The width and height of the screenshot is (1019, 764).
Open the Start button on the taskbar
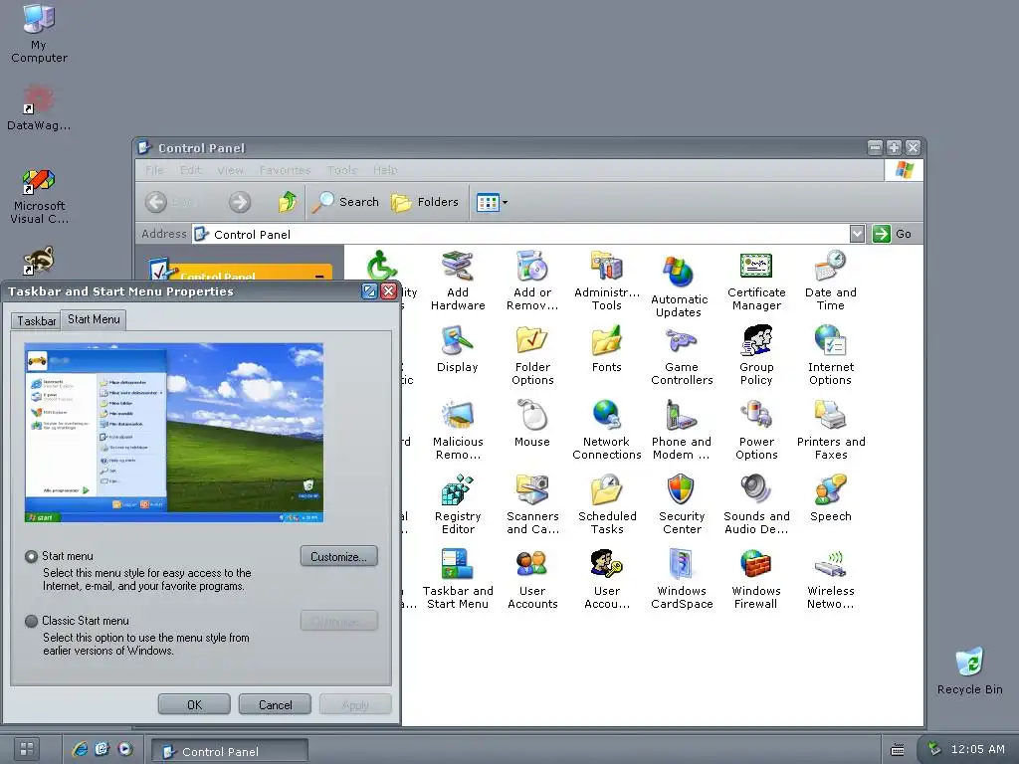tap(27, 749)
